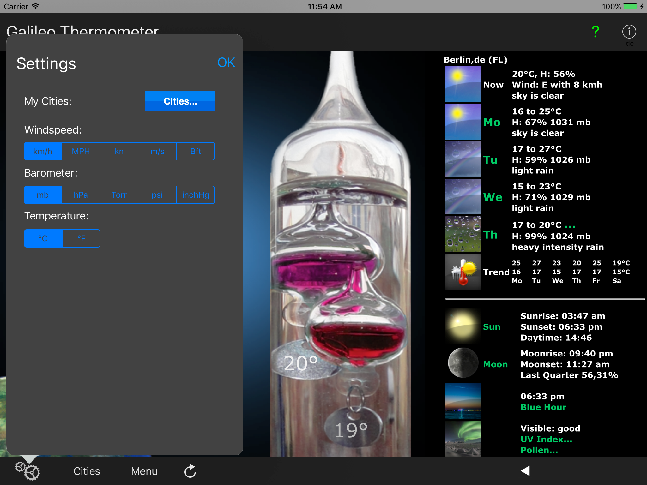Image resolution: width=647 pixels, height=485 pixels.
Task: Choose Bft windspeed unit
Action: pos(196,151)
